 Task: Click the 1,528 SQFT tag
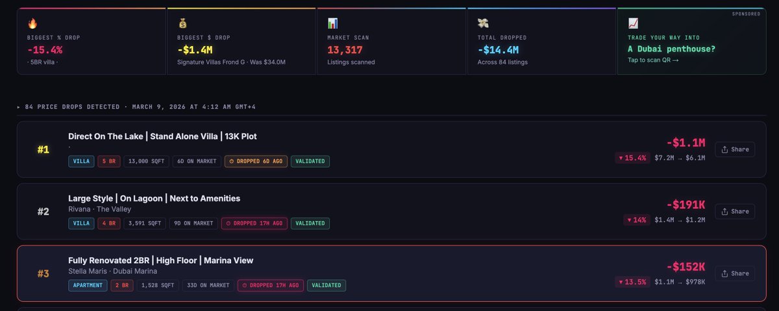pos(158,286)
